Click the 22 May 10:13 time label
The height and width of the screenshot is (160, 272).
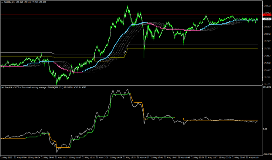point(62,158)
